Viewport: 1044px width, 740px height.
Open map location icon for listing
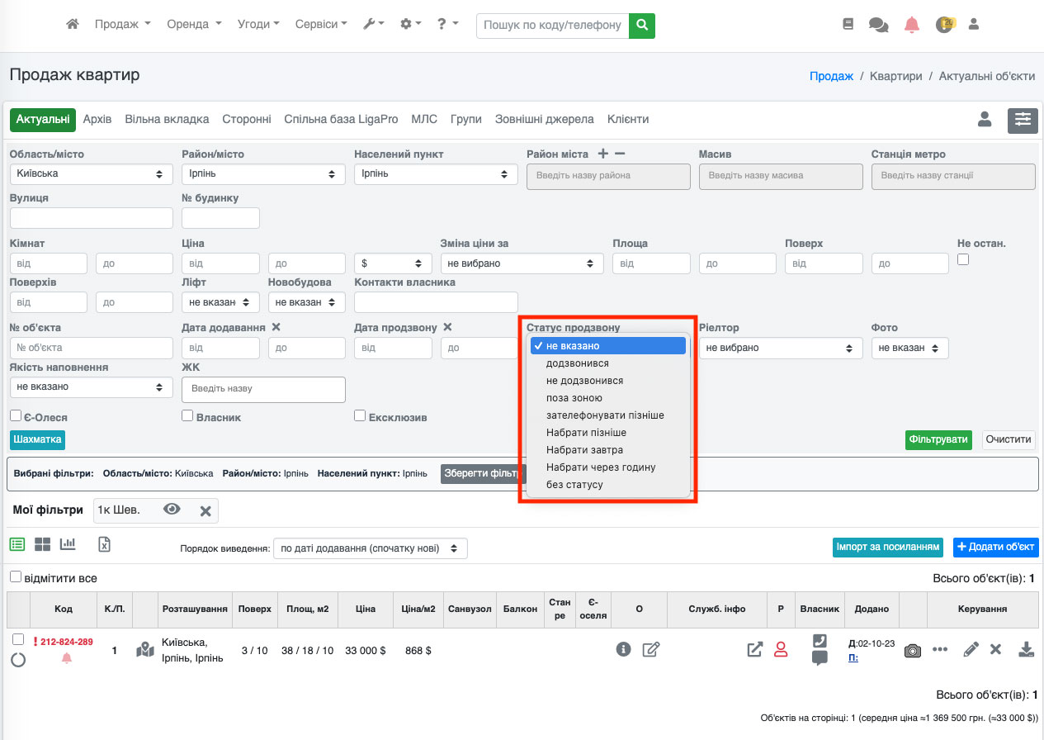pyautogui.click(x=145, y=650)
